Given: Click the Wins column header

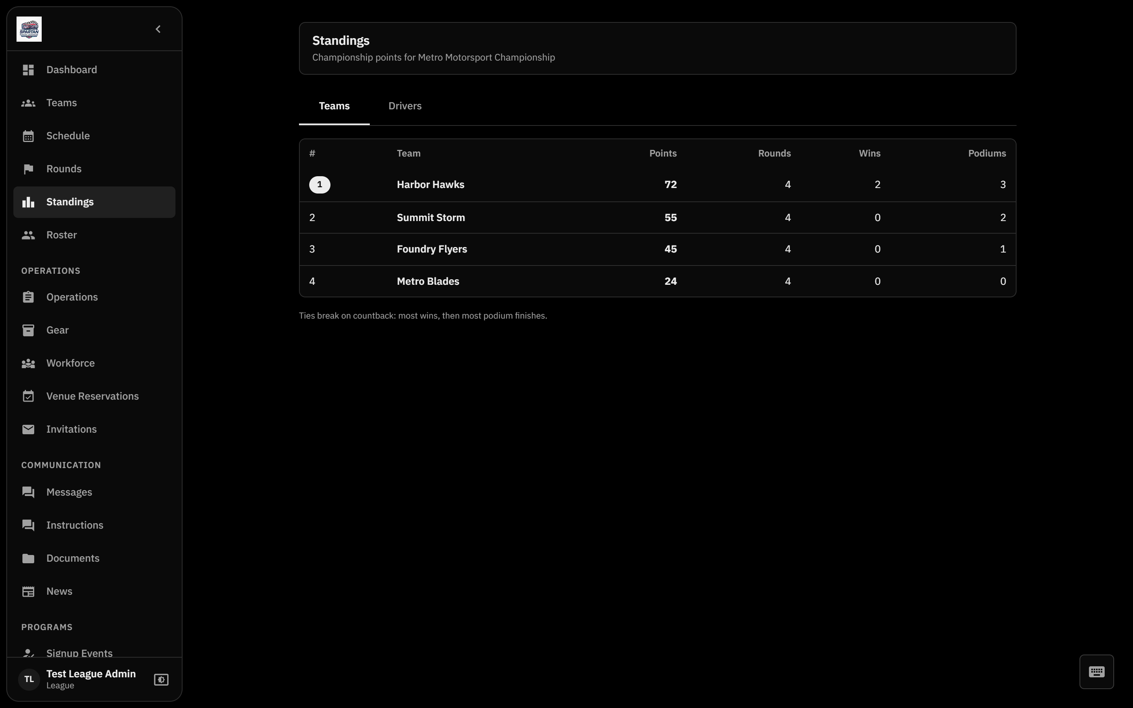Looking at the screenshot, I should tap(869, 153).
